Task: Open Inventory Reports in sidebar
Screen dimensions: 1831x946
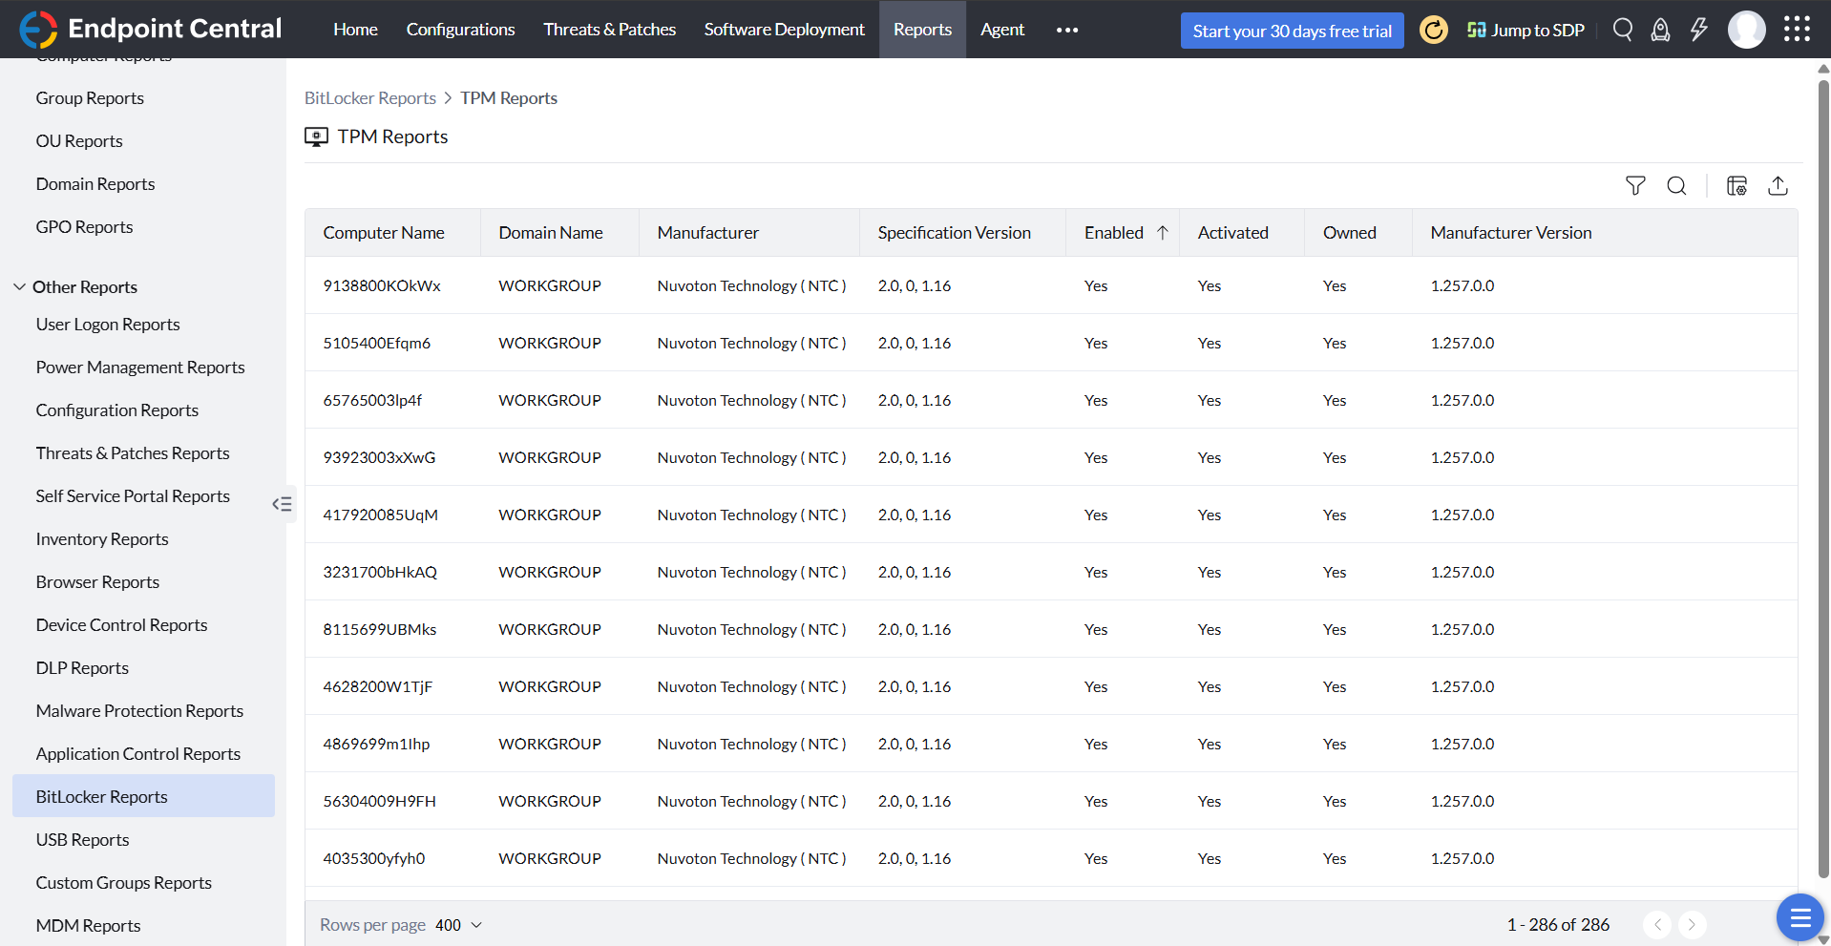Action: pos(102,539)
